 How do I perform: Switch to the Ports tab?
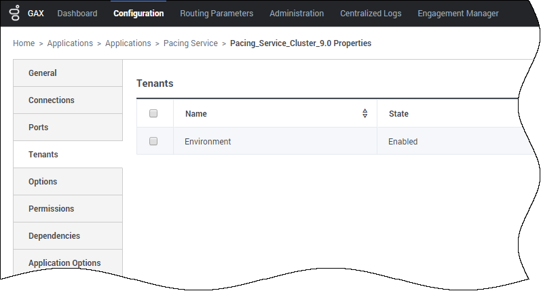point(68,128)
